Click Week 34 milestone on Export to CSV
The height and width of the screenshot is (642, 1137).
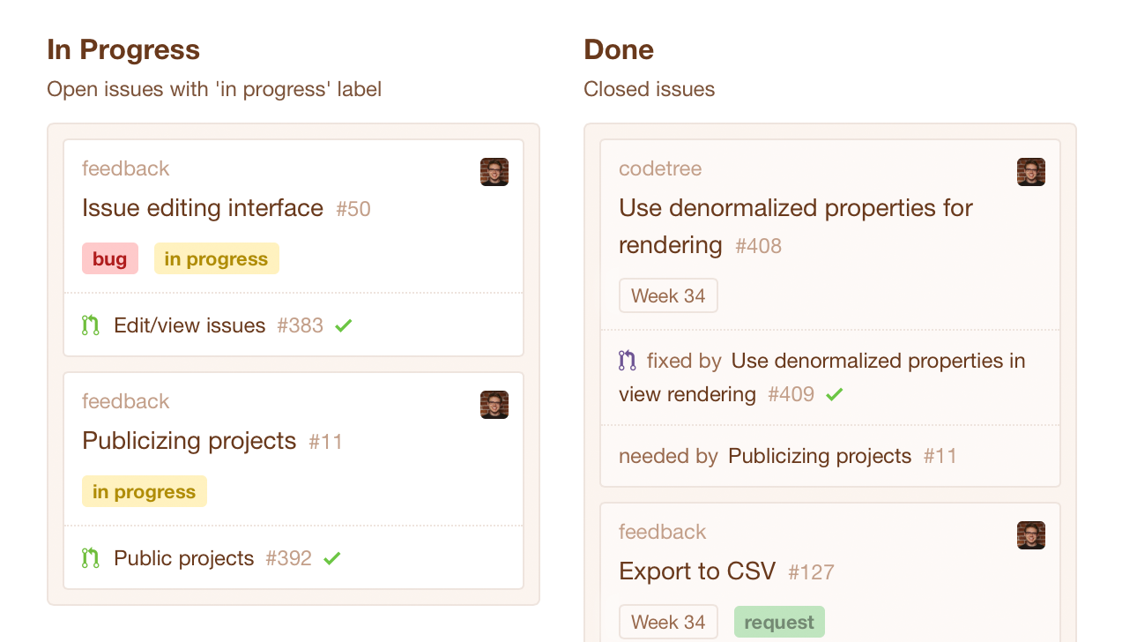668,622
